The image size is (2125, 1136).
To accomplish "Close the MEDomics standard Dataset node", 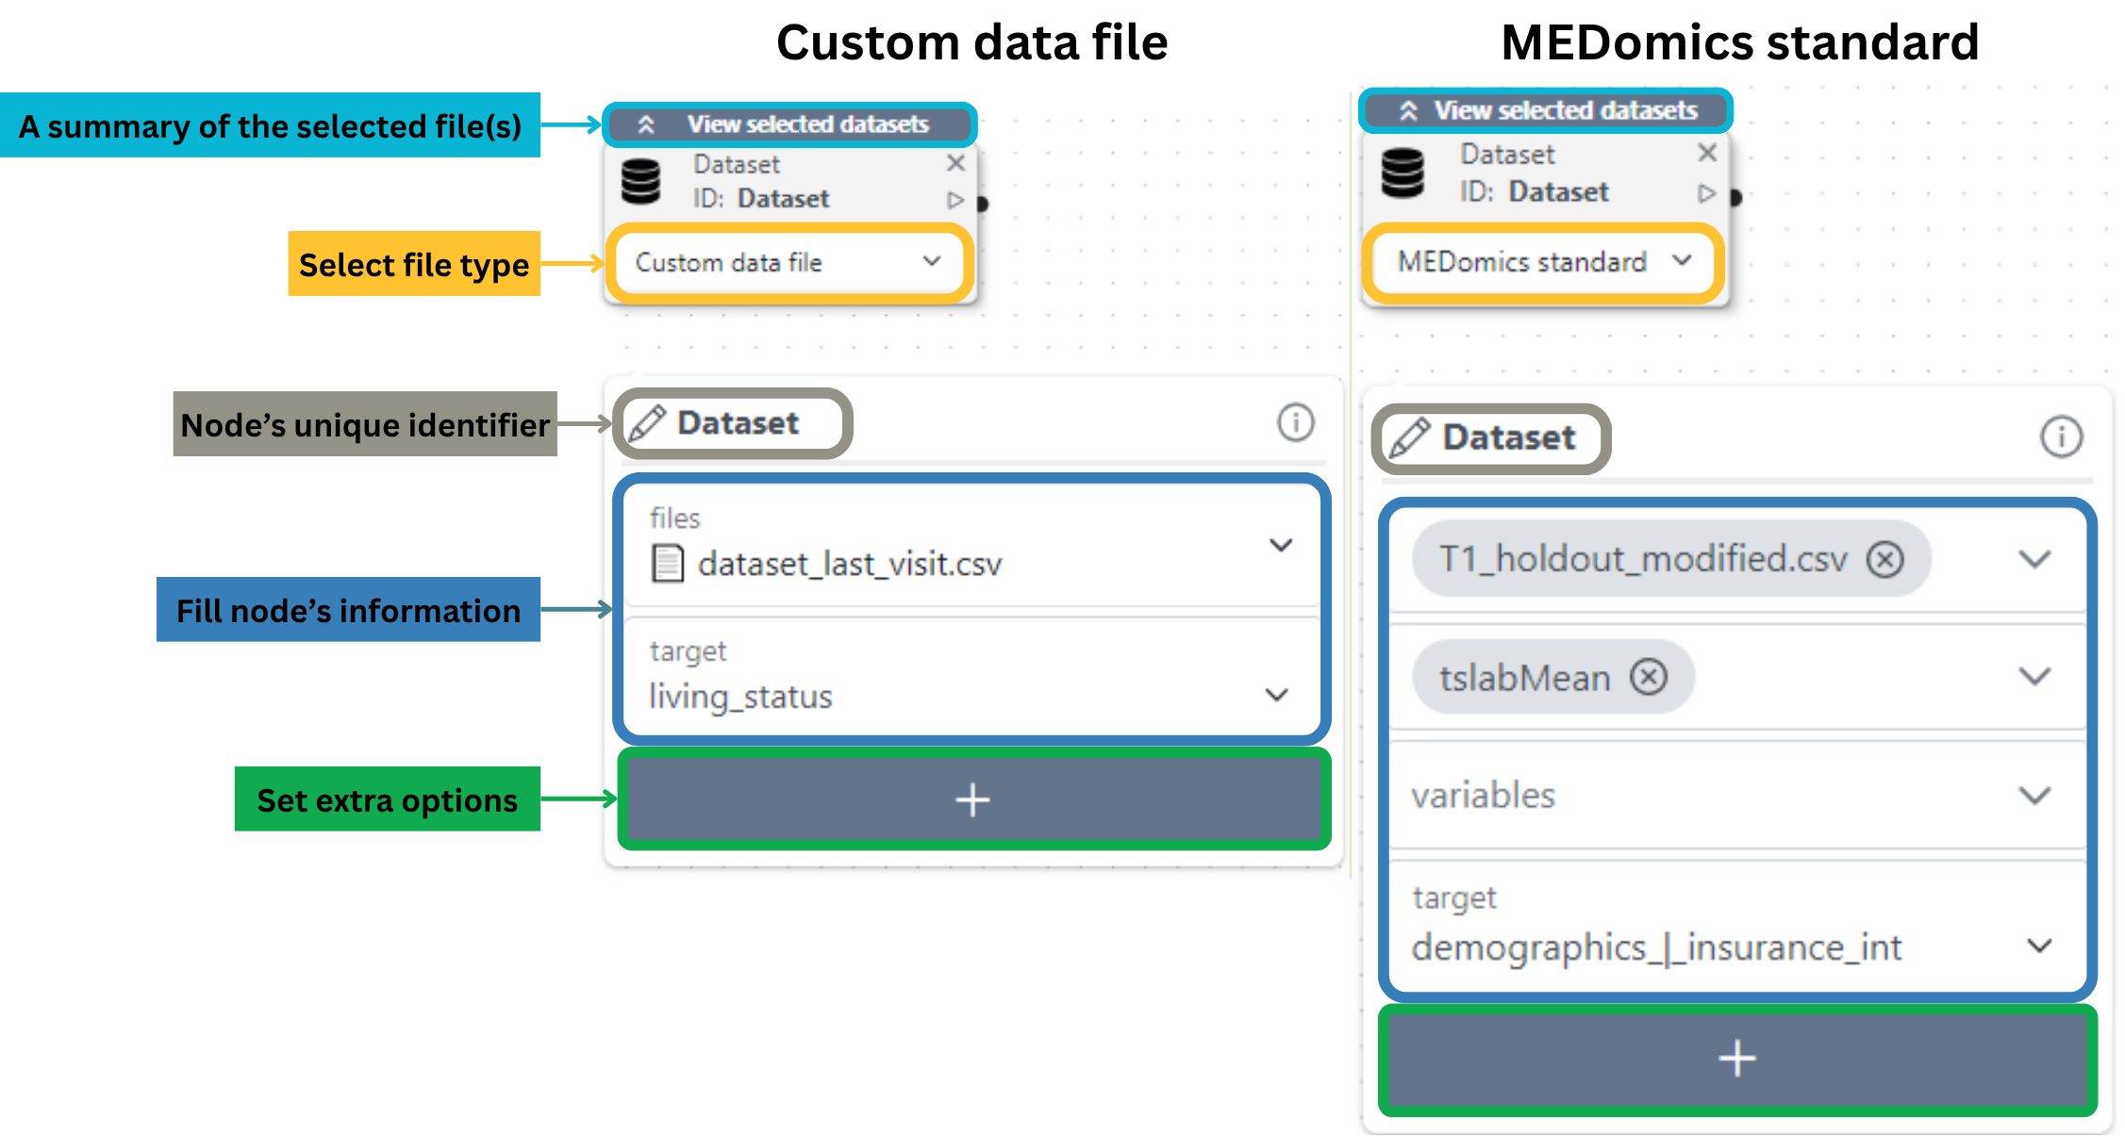I will 1706,153.
